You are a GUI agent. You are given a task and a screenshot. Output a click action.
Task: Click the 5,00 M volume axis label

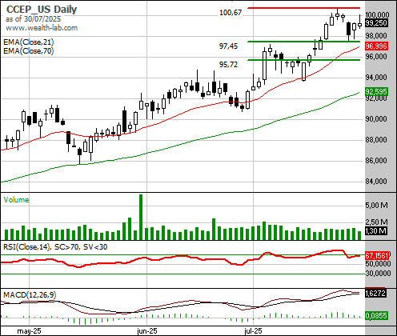(x=376, y=206)
